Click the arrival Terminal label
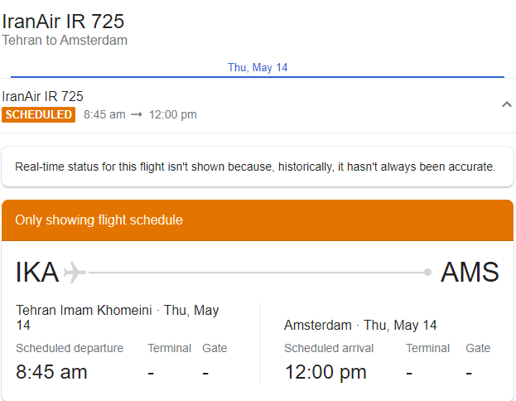 point(427,348)
